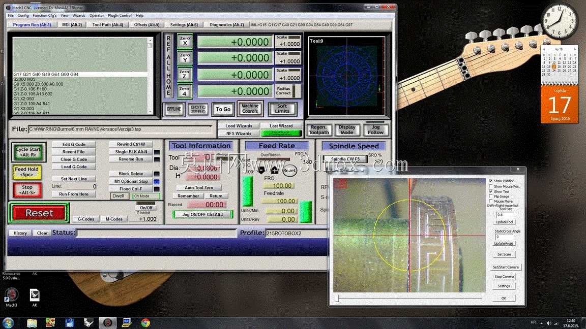Enable Mouse Move checkbox
Viewport: 586px width, 329px height.
(x=491, y=201)
